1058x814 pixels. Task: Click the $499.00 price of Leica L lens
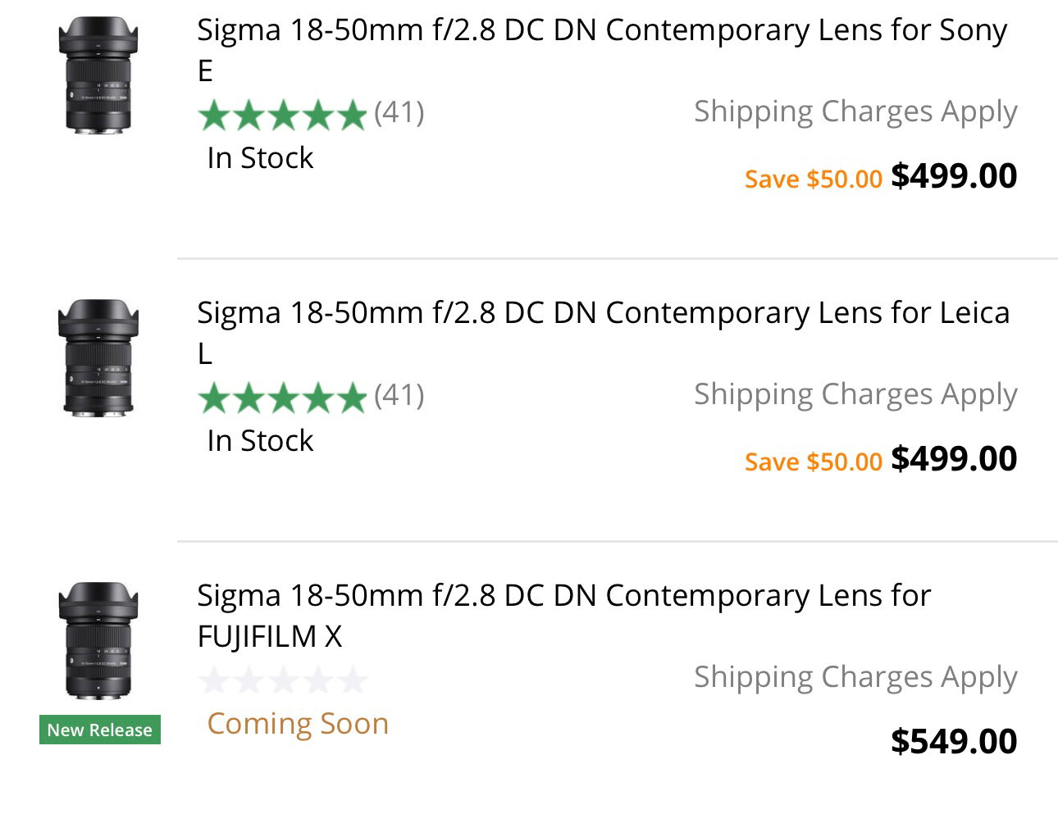tap(954, 458)
